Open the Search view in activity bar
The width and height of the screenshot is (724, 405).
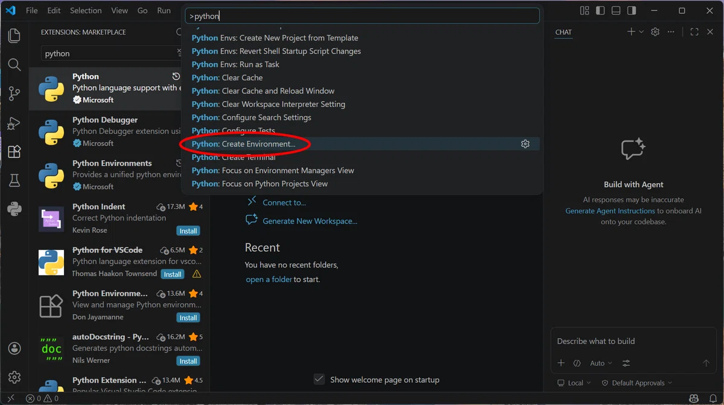pyautogui.click(x=14, y=64)
